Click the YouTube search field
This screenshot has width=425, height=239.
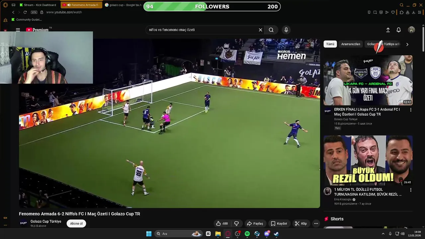click(x=203, y=30)
